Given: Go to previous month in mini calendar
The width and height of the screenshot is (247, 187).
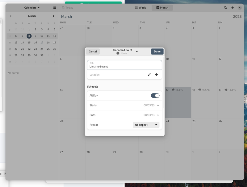Looking at the screenshot, I should coord(10,16).
